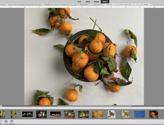The width and height of the screenshot is (164, 125).
Task: Select the dark peaches still life thumbnail
Action: pos(28,114)
